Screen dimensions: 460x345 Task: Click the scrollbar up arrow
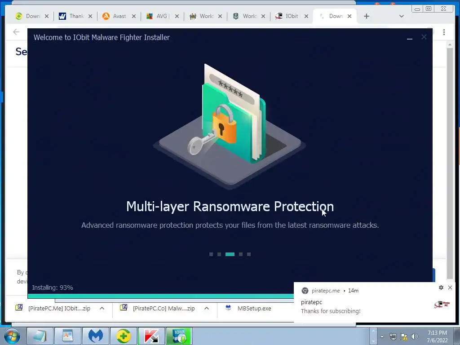tap(450, 44)
